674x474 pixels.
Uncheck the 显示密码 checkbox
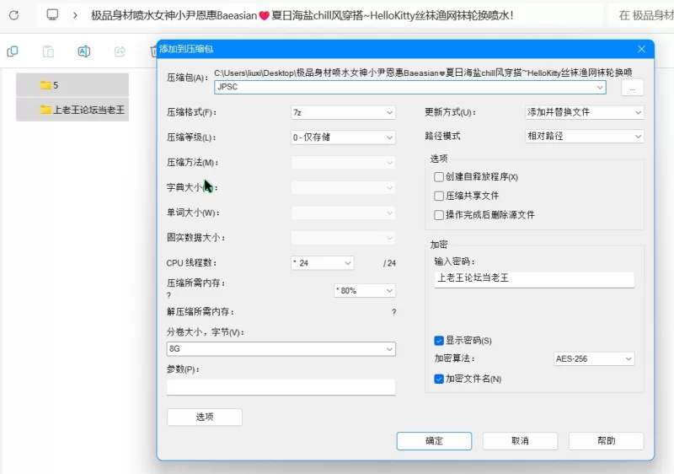(x=439, y=341)
